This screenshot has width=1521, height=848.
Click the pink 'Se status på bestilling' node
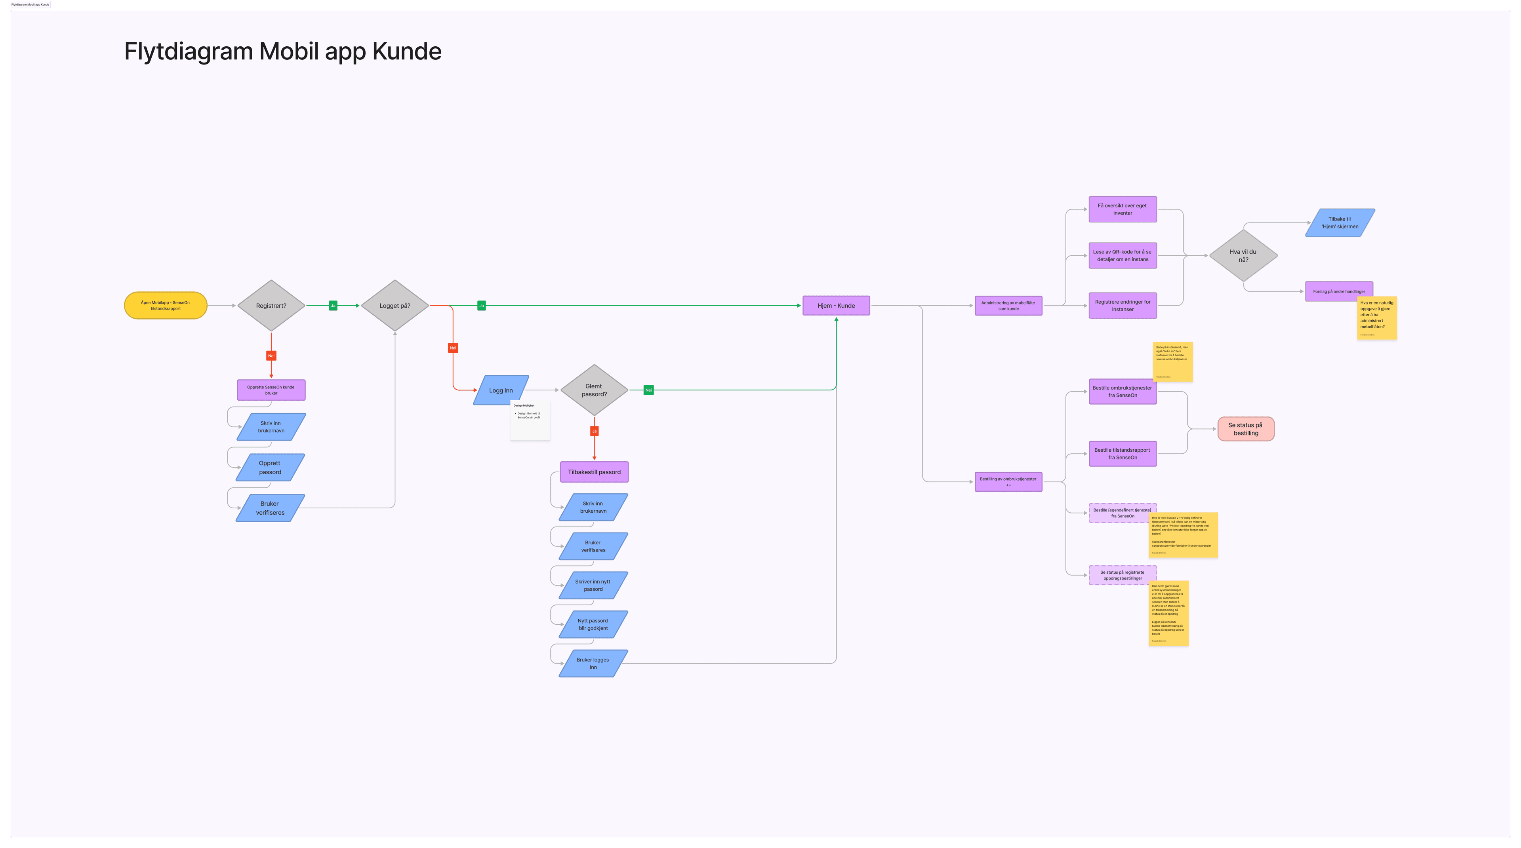(x=1246, y=429)
